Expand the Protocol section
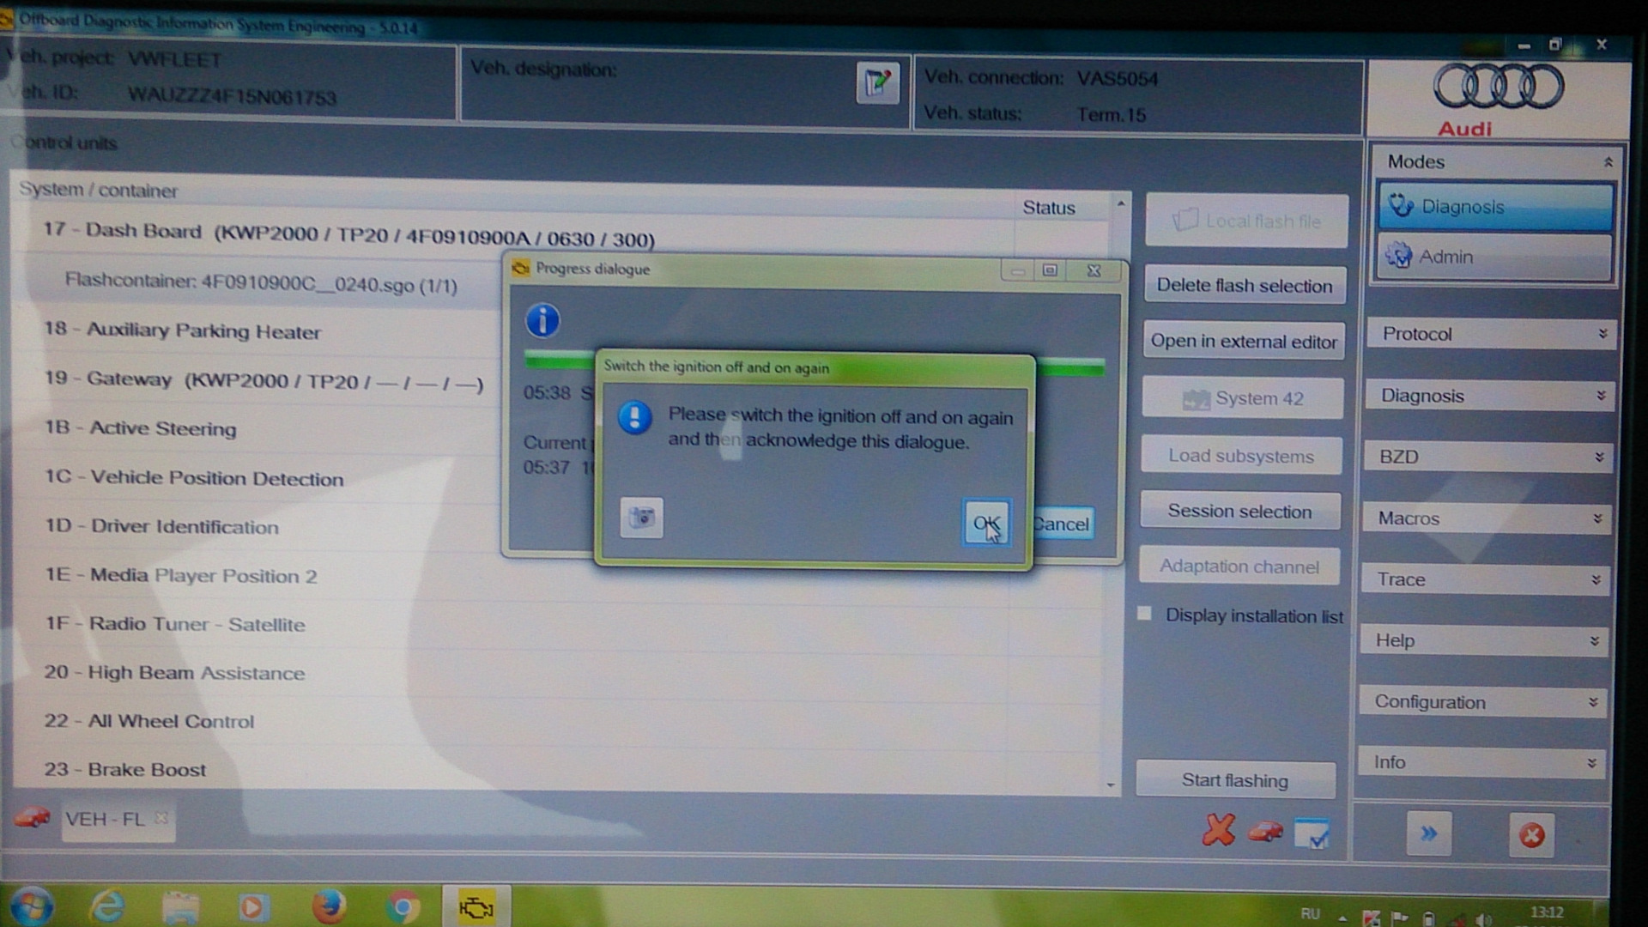This screenshot has height=927, width=1648. [x=1492, y=334]
